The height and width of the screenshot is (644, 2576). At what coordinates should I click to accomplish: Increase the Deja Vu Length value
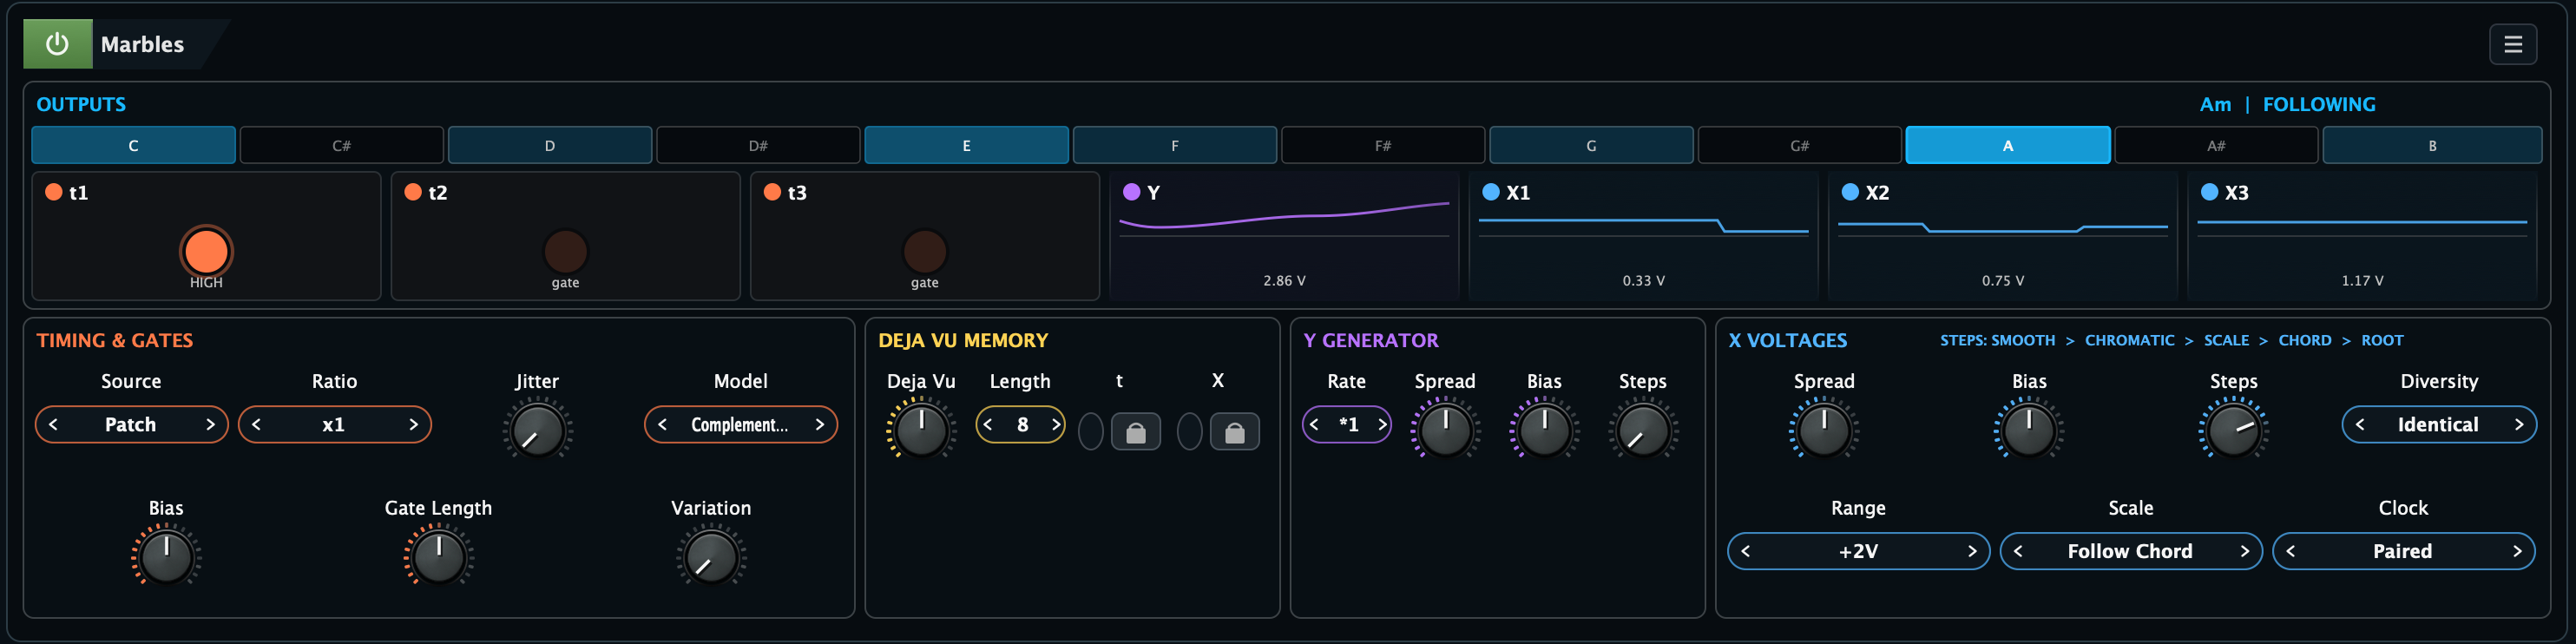1055,425
